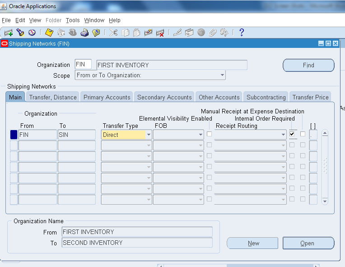Viewport: 345px width, 267px height.
Task: Click the descriptive flexfield cell in FIN row
Action: coord(313,135)
